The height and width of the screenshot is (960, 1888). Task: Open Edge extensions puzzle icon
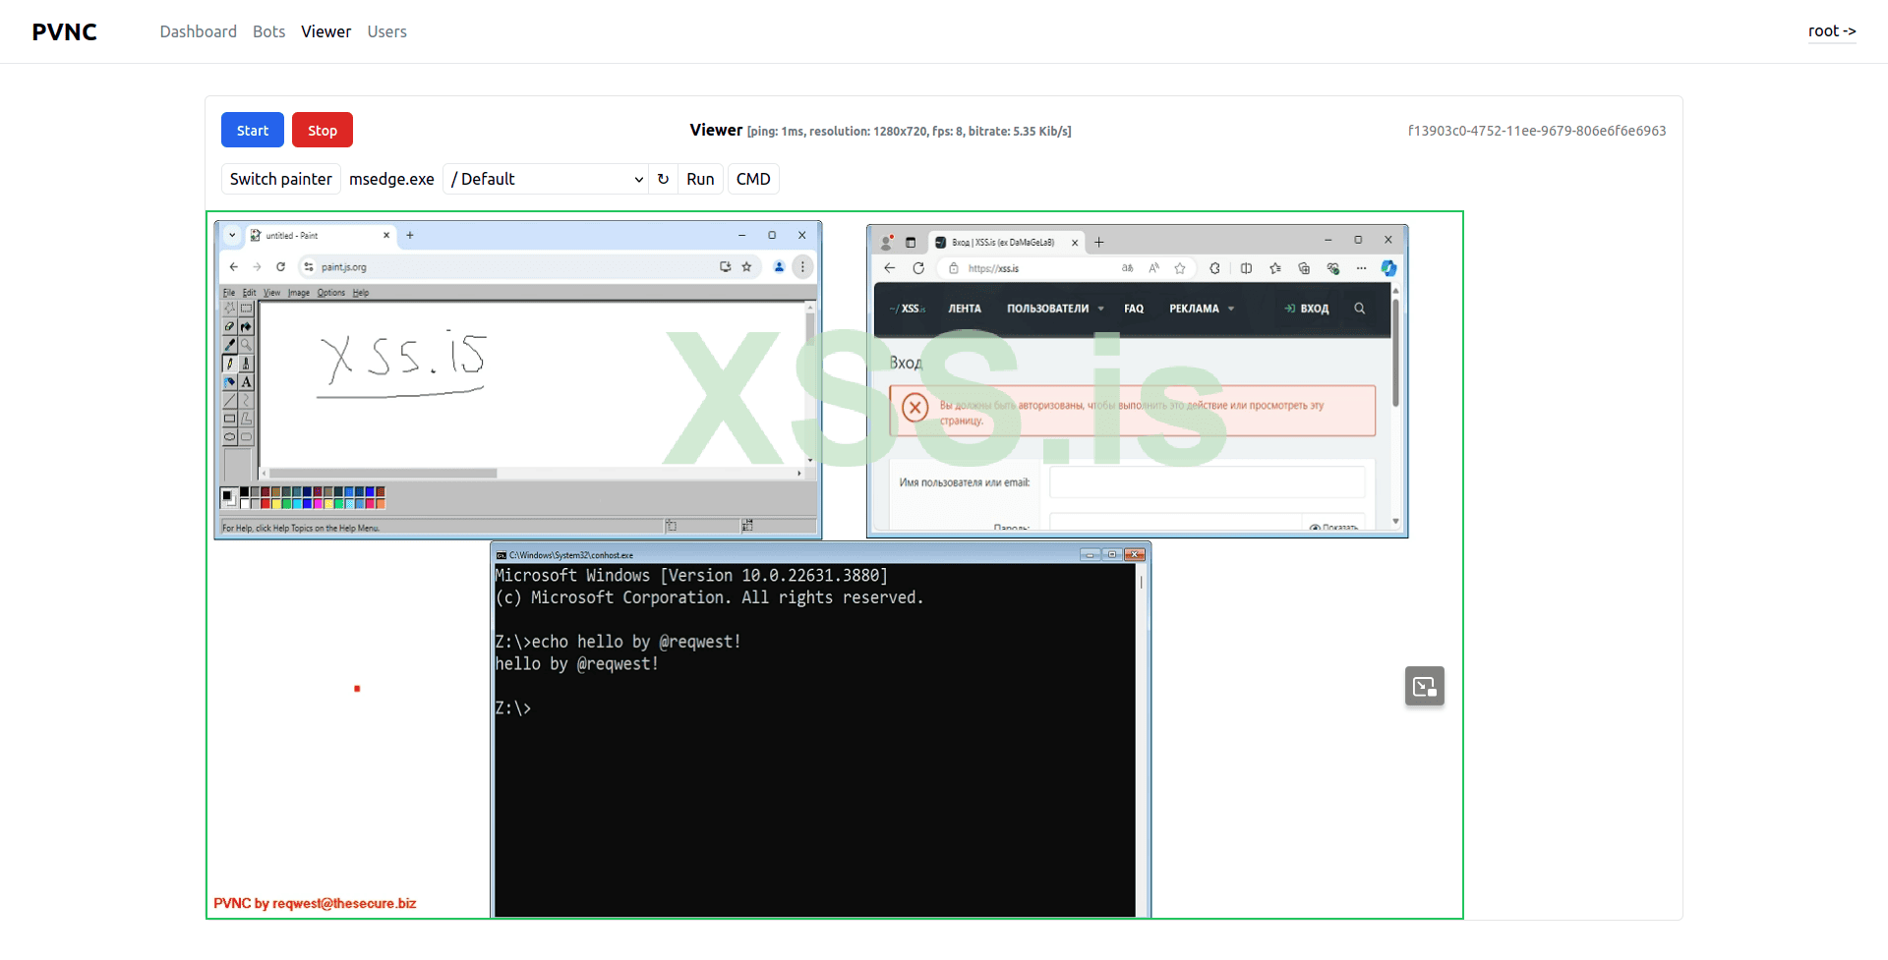coord(1214,268)
